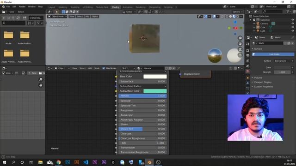Screen dimensions: 296x166
Task: Hide the Light object in outliner
Action: coord(293,31)
